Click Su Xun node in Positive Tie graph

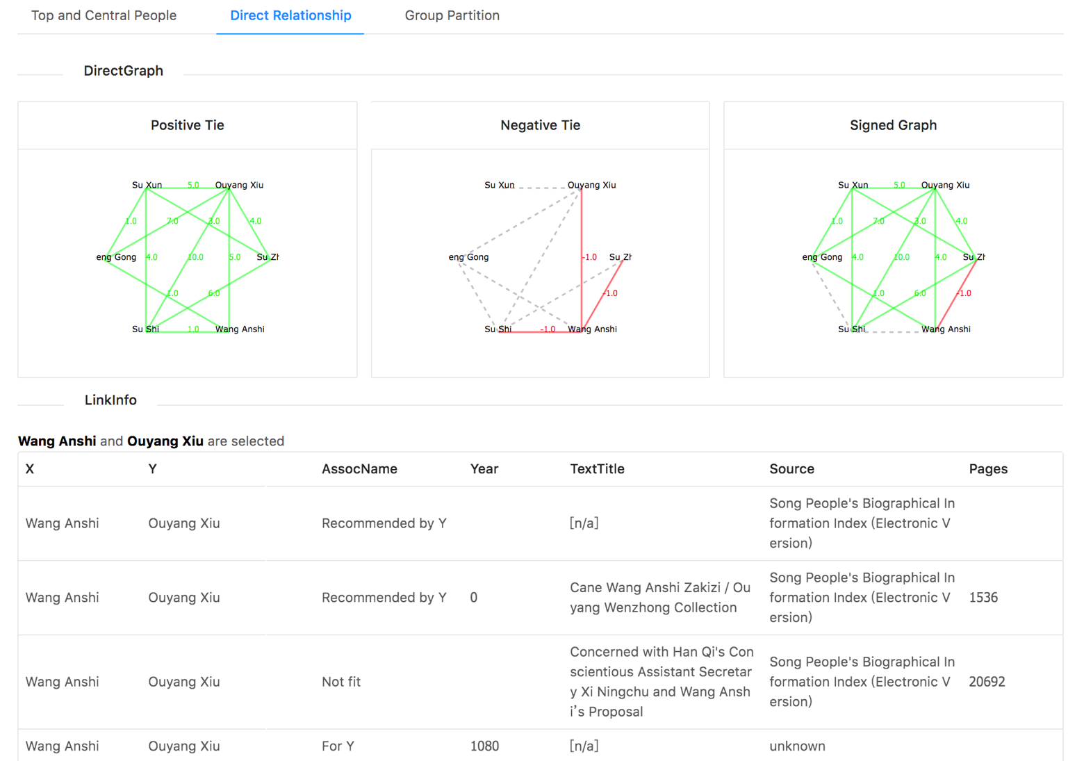[147, 185]
